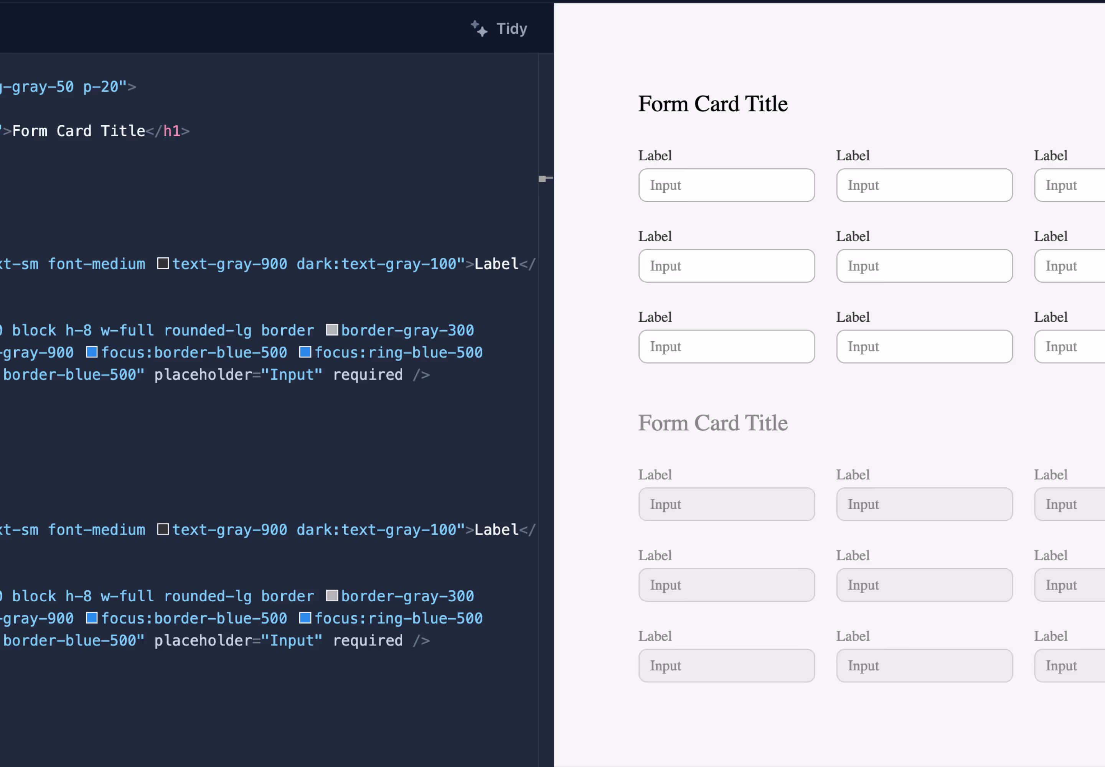The image size is (1105, 767).
Task: Click the second-row first input in top form
Action: [726, 266]
